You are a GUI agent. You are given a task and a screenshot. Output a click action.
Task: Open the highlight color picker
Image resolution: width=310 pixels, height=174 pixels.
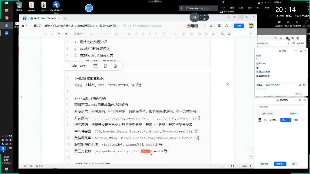[x=164, y=34]
